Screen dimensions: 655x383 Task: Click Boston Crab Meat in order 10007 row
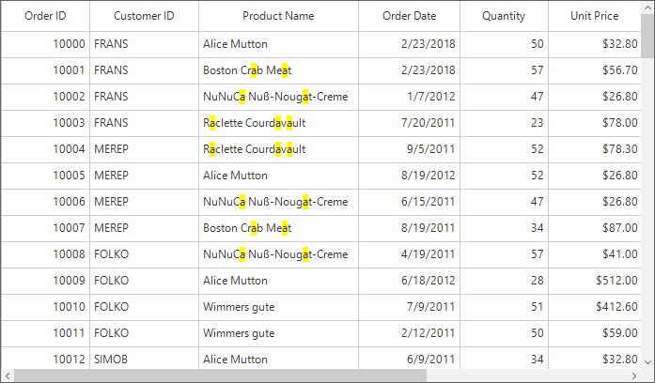point(247,228)
